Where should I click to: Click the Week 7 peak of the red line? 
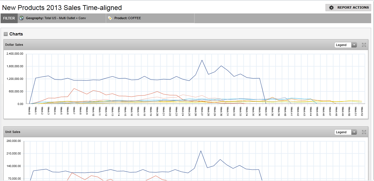74,88
